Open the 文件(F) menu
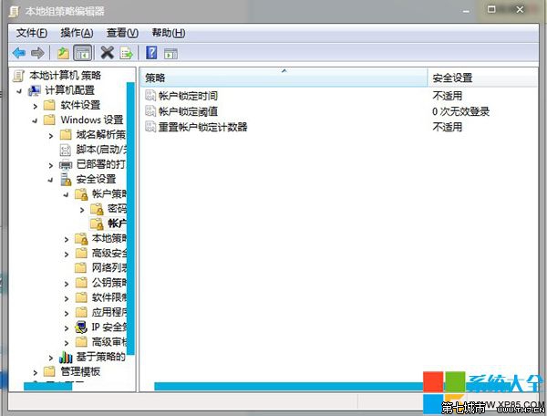 tap(31, 33)
